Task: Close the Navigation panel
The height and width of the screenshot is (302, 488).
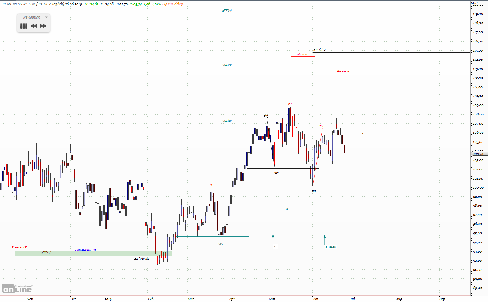Action: tap(46, 17)
